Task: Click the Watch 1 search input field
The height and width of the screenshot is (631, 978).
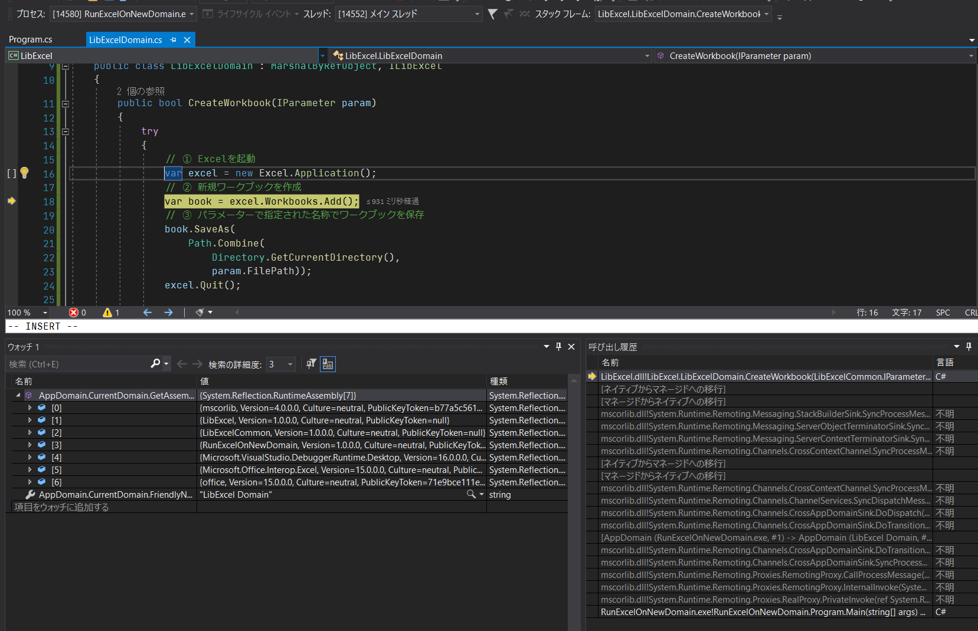Action: point(78,364)
